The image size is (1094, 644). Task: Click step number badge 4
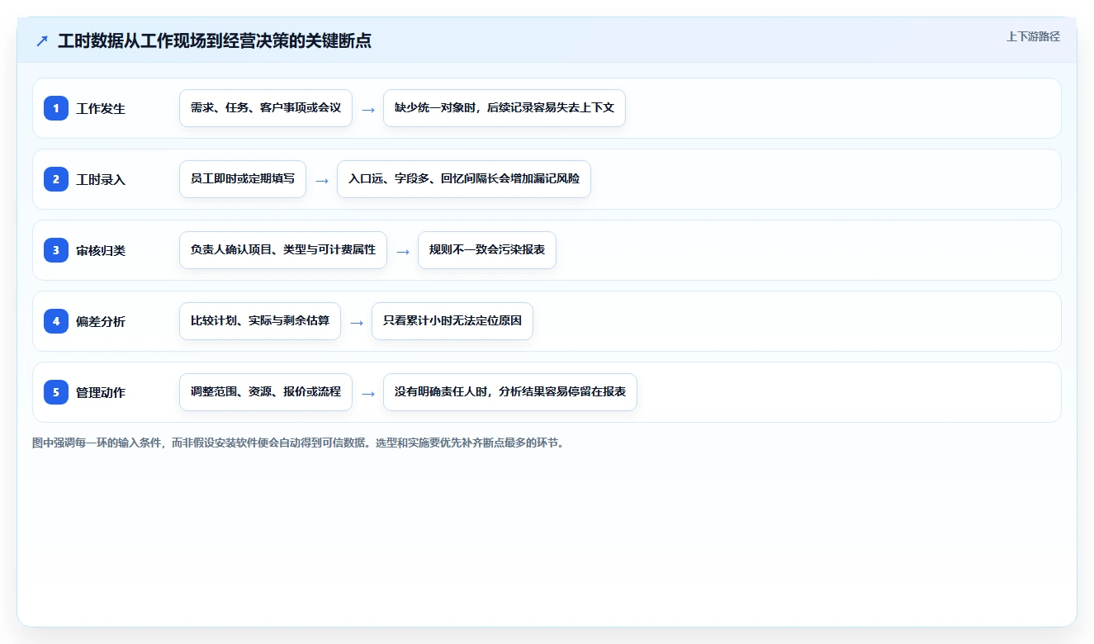pos(56,321)
